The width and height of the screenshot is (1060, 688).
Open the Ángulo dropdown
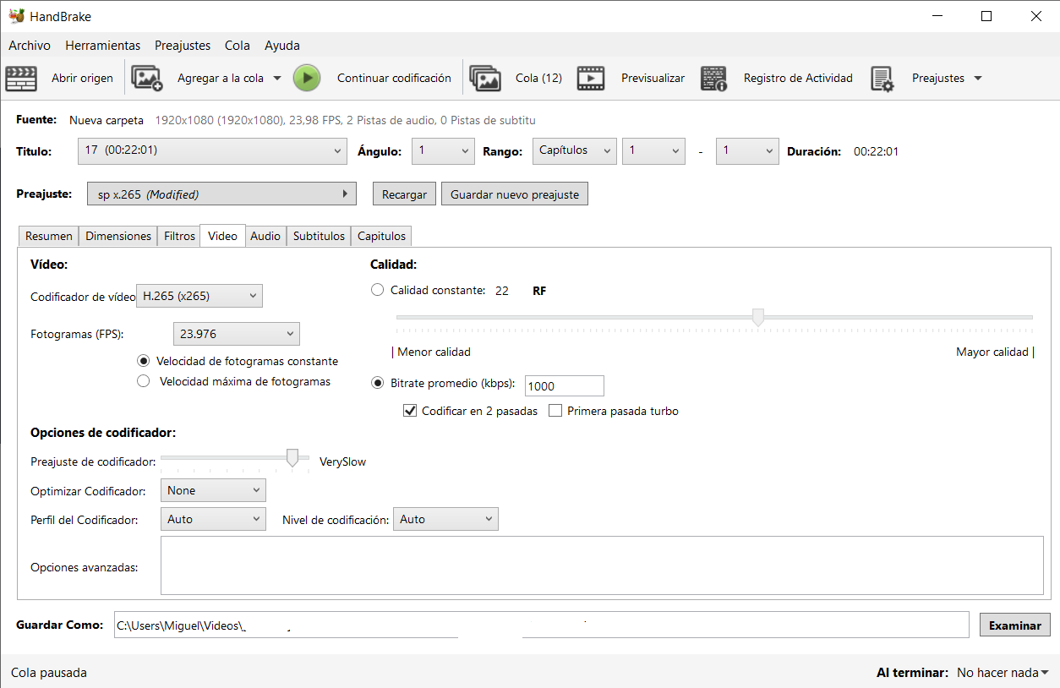point(443,151)
